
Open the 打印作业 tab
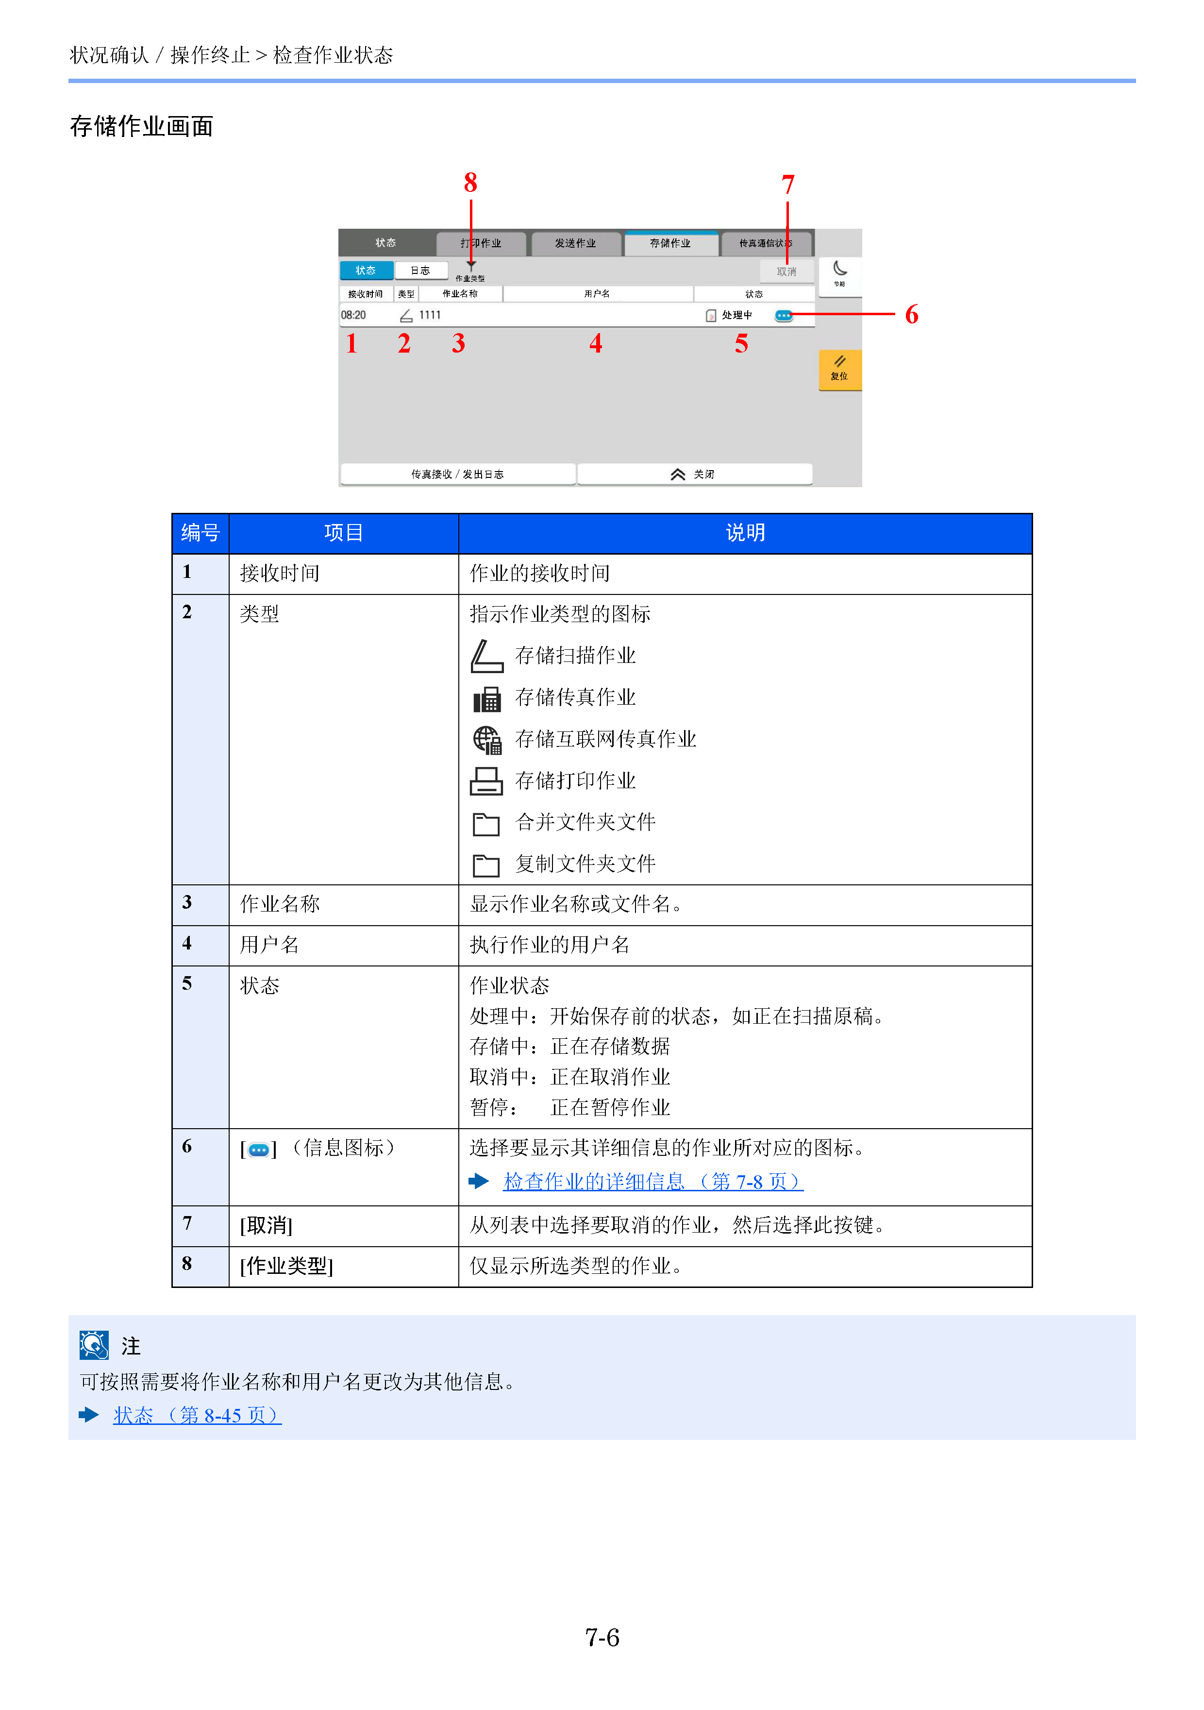coord(481,243)
